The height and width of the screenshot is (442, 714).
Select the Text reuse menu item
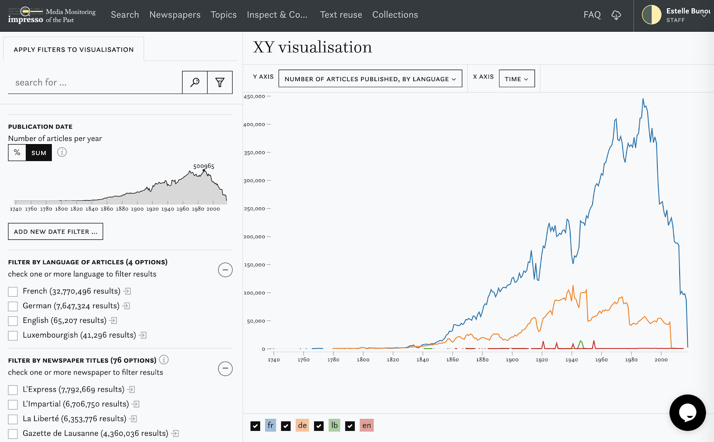pos(341,15)
